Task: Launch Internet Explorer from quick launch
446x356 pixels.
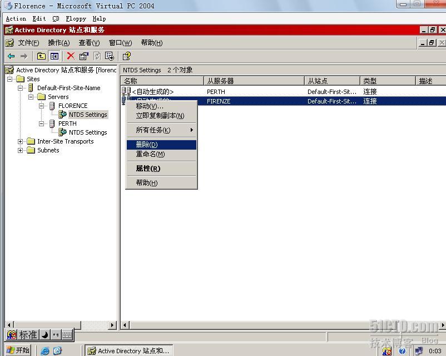Action: [44, 350]
